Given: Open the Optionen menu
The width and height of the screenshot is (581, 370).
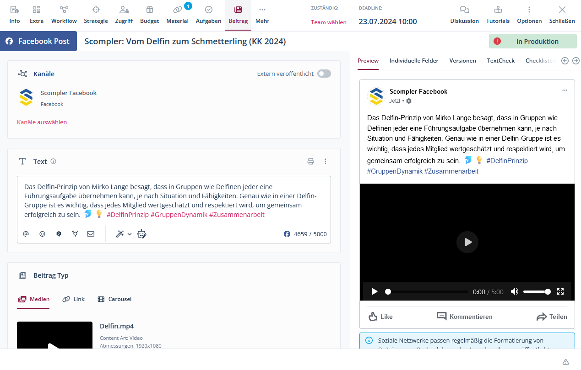Looking at the screenshot, I should (x=529, y=15).
